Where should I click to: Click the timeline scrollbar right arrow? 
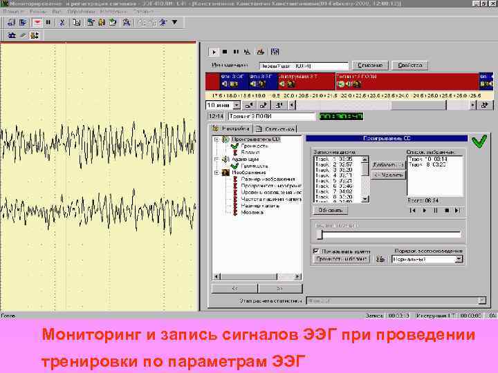[x=473, y=105]
